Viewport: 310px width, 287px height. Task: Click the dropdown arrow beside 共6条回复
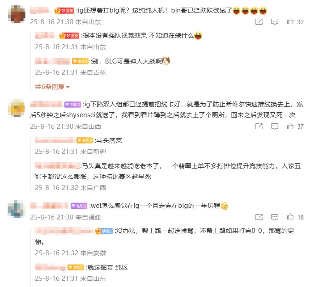tap(68, 87)
